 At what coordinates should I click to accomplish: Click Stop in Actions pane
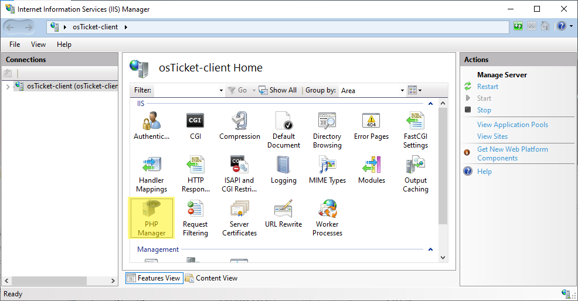click(x=484, y=110)
